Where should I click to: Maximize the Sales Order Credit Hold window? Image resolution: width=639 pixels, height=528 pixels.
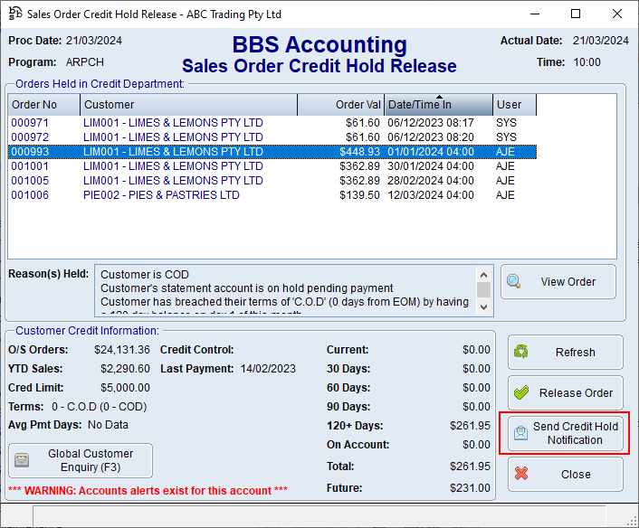click(x=576, y=14)
